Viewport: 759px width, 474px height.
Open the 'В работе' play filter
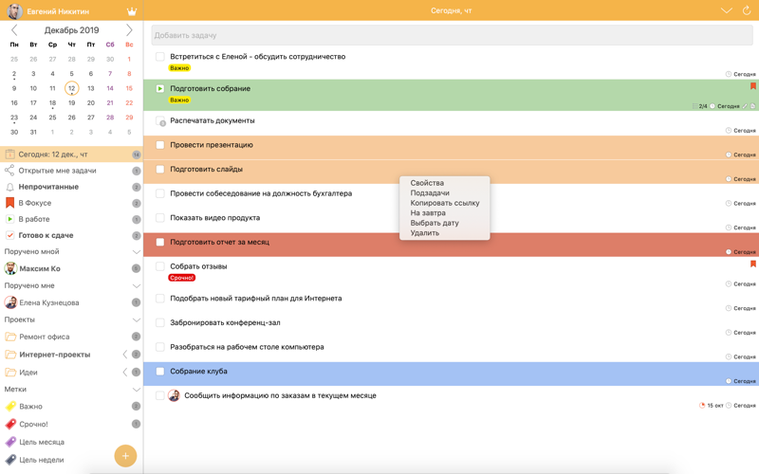[x=33, y=219]
